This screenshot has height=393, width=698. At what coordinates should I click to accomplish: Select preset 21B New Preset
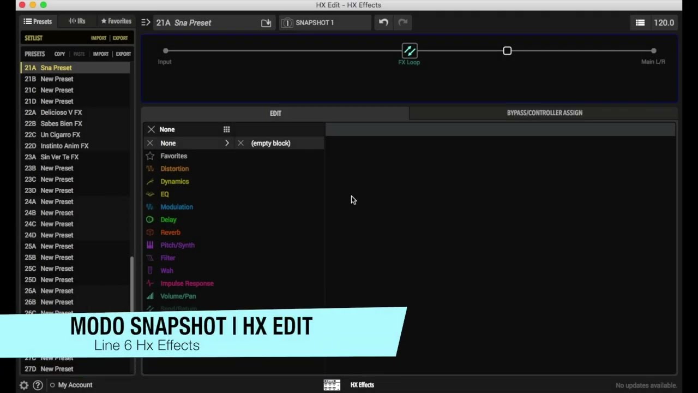(75, 79)
